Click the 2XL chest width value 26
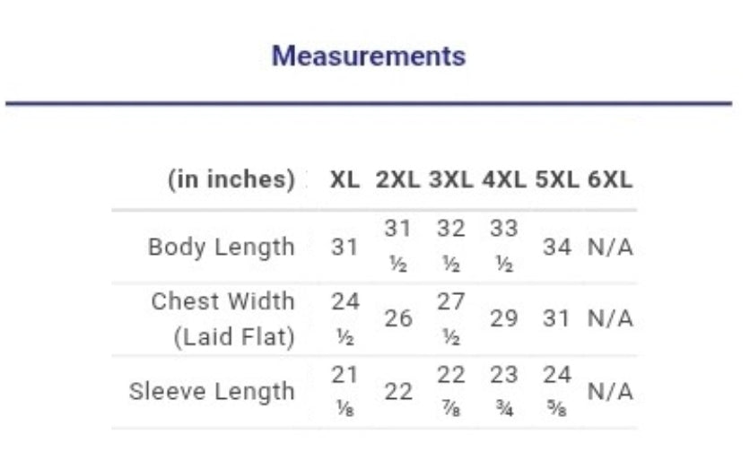 coord(398,319)
